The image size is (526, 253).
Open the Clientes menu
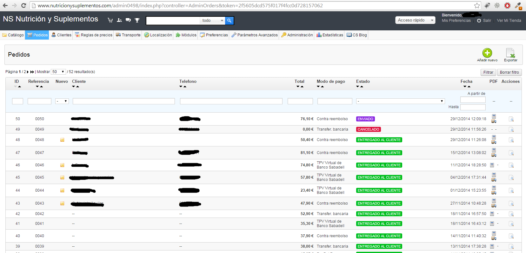point(61,35)
